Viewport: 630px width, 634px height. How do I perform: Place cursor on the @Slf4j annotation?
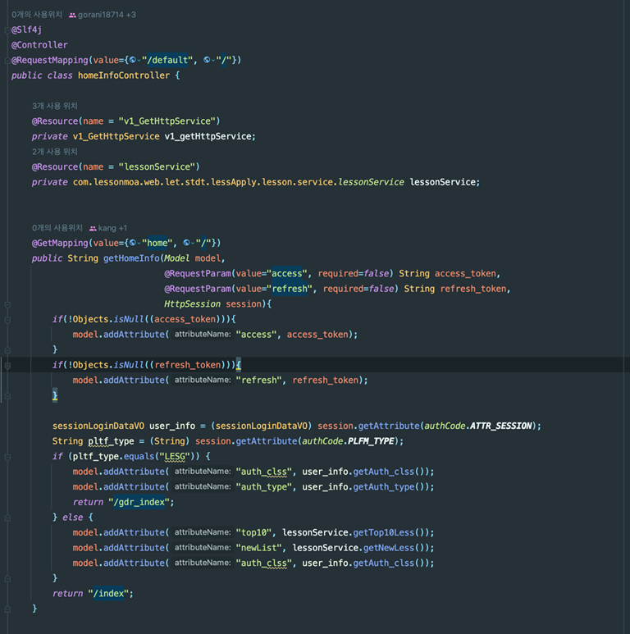tap(27, 30)
